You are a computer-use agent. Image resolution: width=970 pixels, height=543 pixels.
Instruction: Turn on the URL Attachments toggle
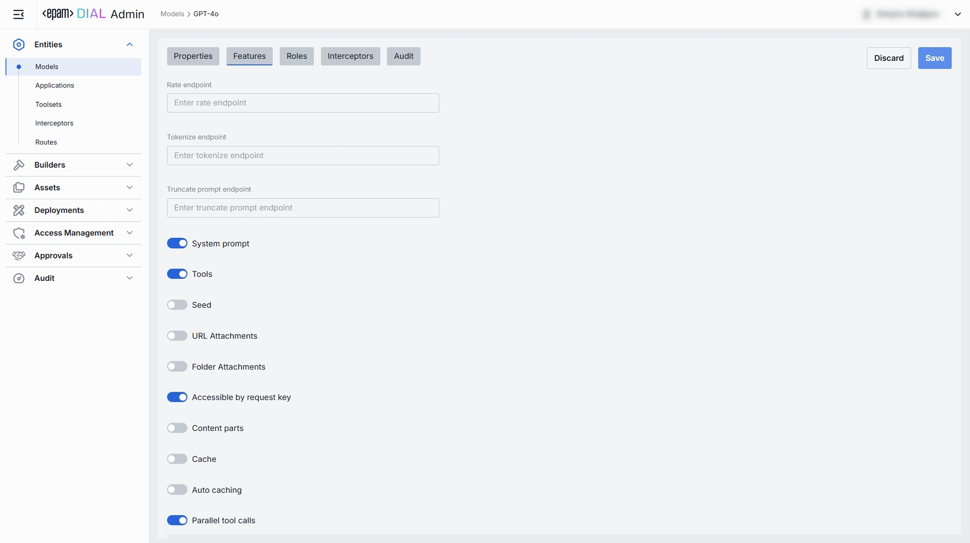(x=177, y=336)
